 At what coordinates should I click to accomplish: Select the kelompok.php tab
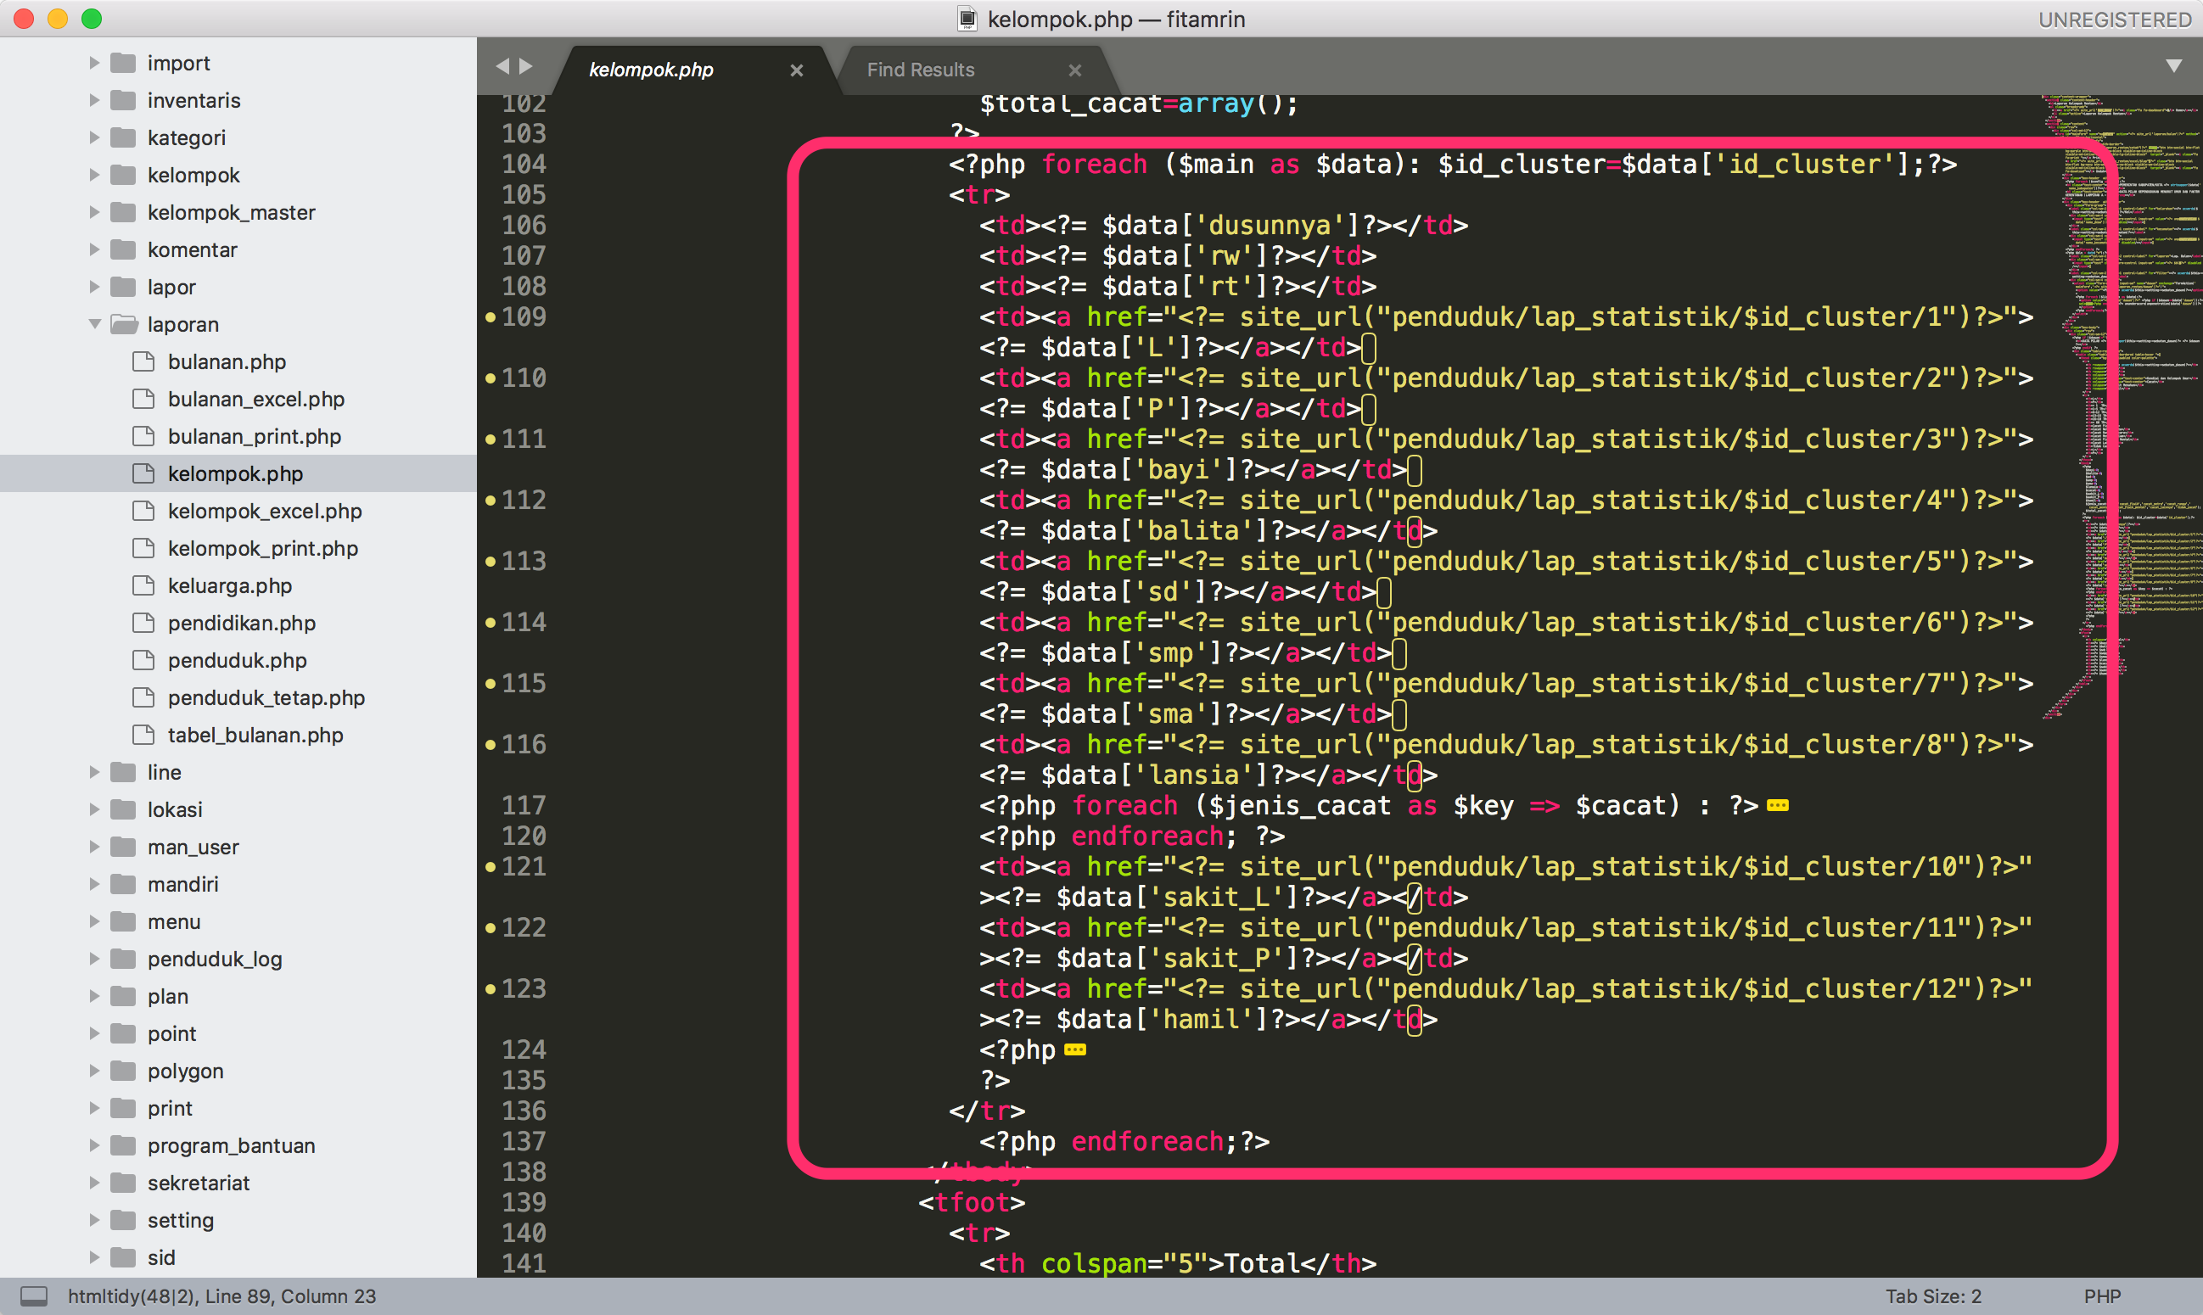point(652,69)
